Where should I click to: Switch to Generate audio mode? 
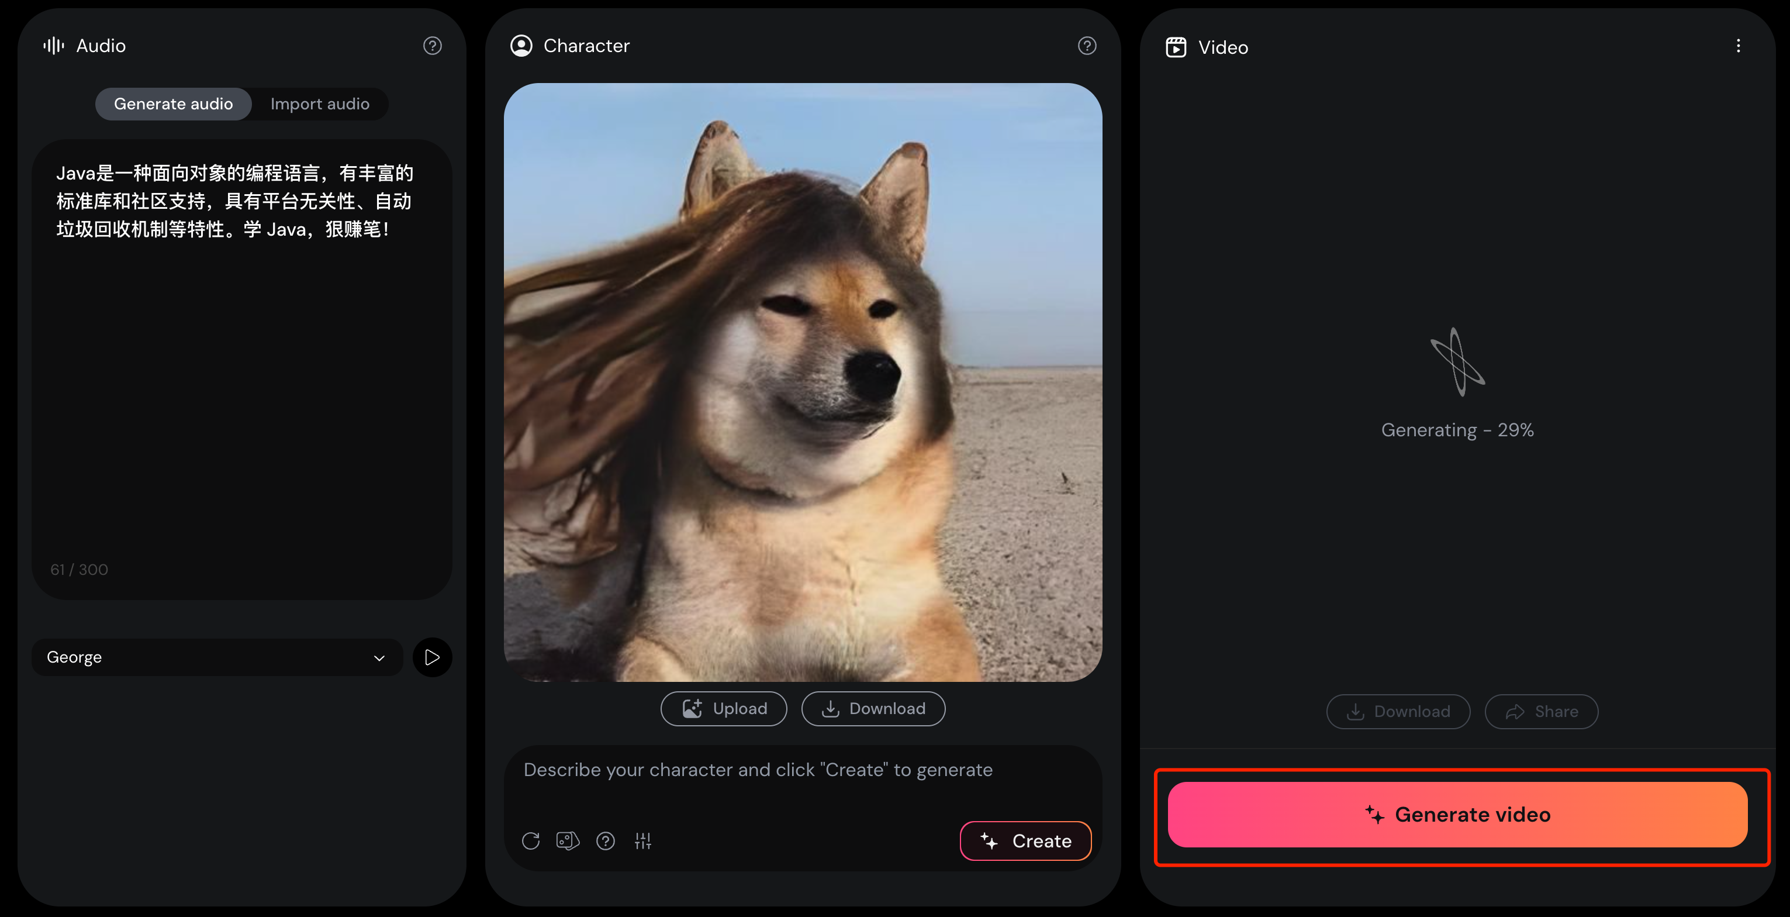click(x=173, y=104)
